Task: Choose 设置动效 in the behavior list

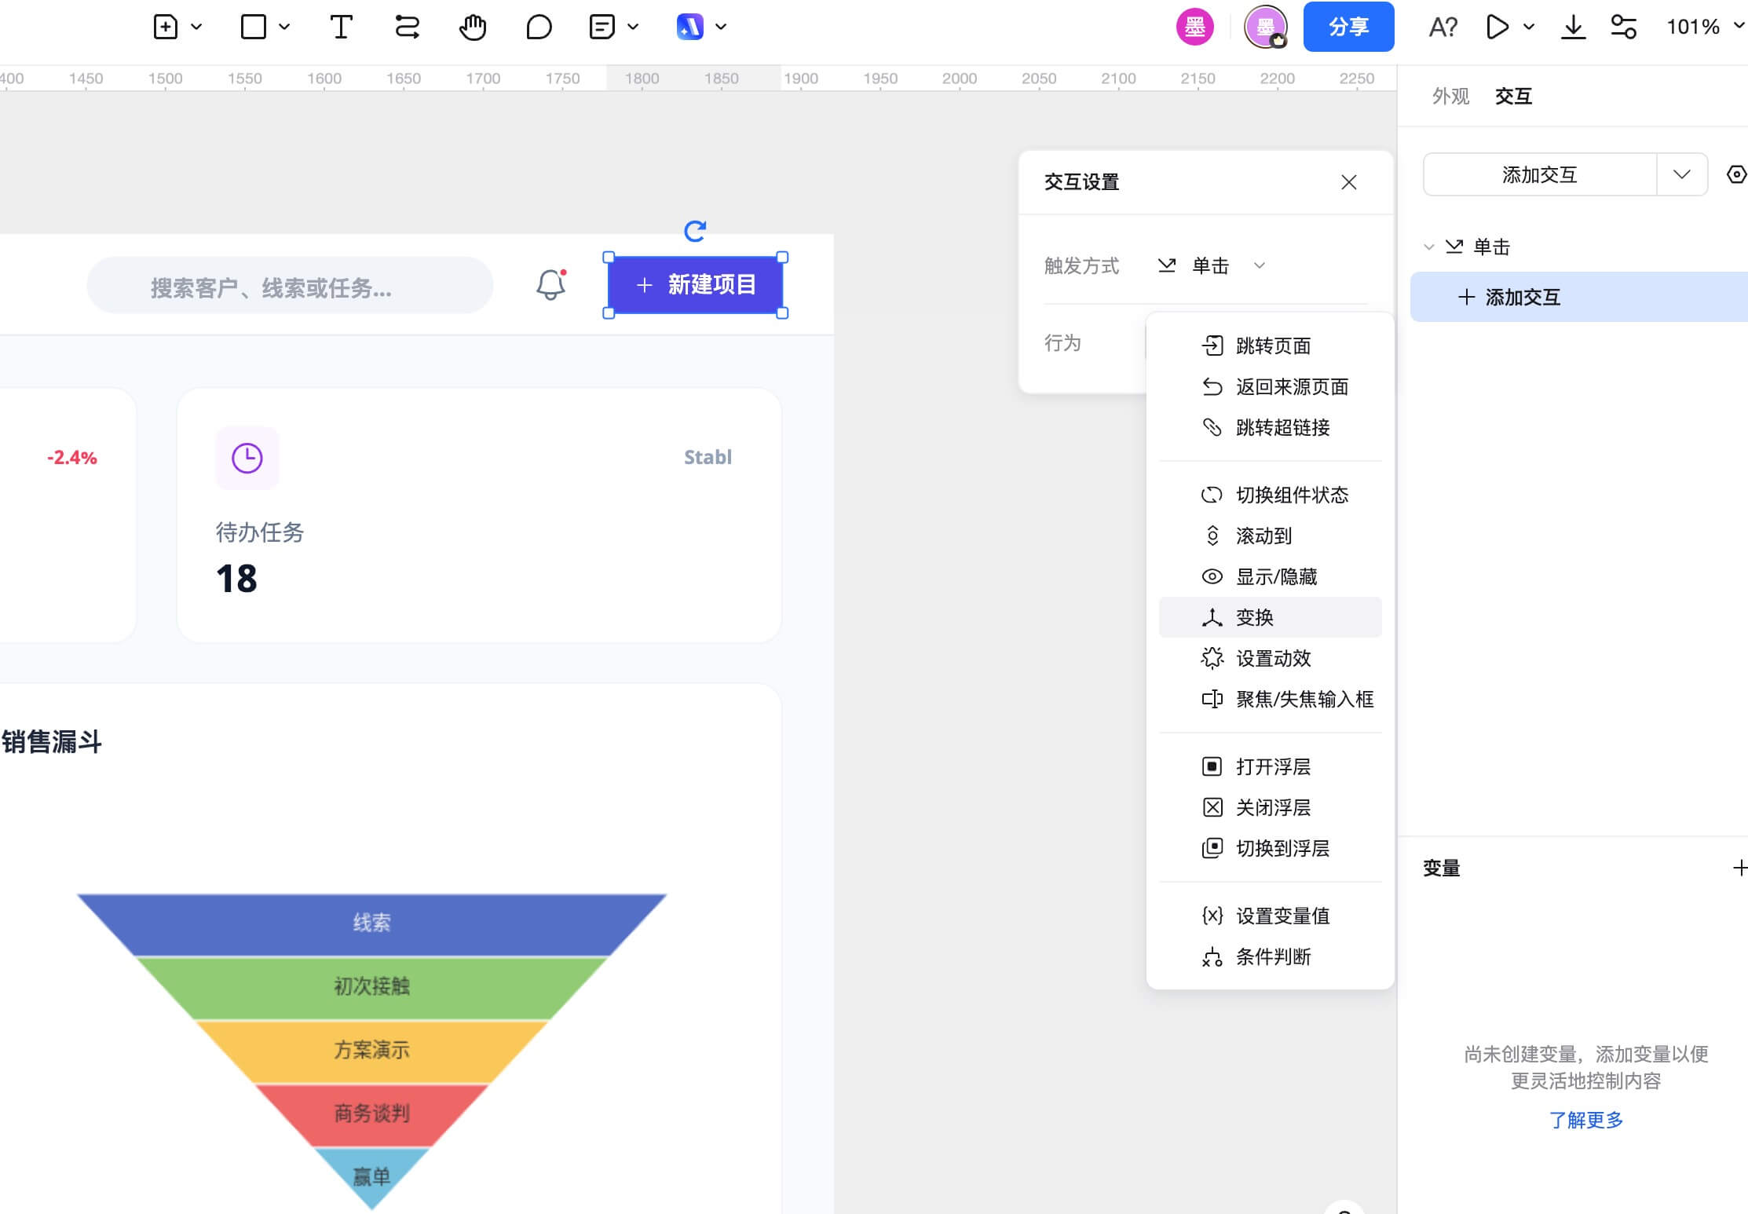Action: (1274, 659)
